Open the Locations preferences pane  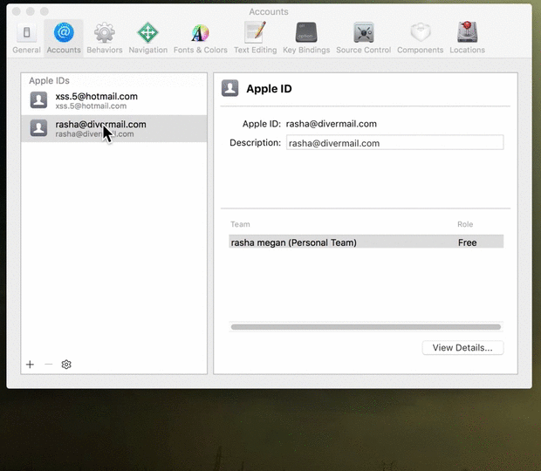pyautogui.click(x=467, y=38)
